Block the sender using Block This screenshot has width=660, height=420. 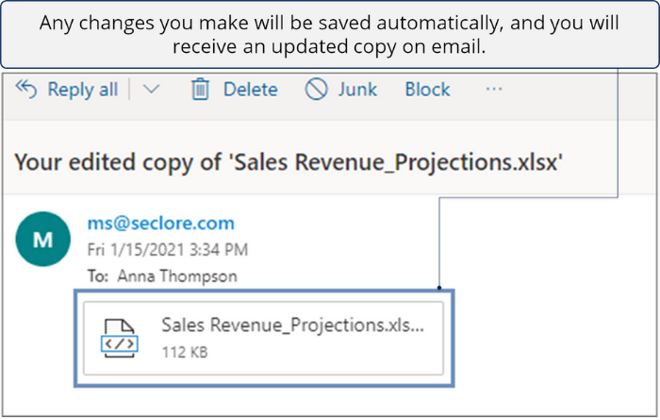coord(427,90)
